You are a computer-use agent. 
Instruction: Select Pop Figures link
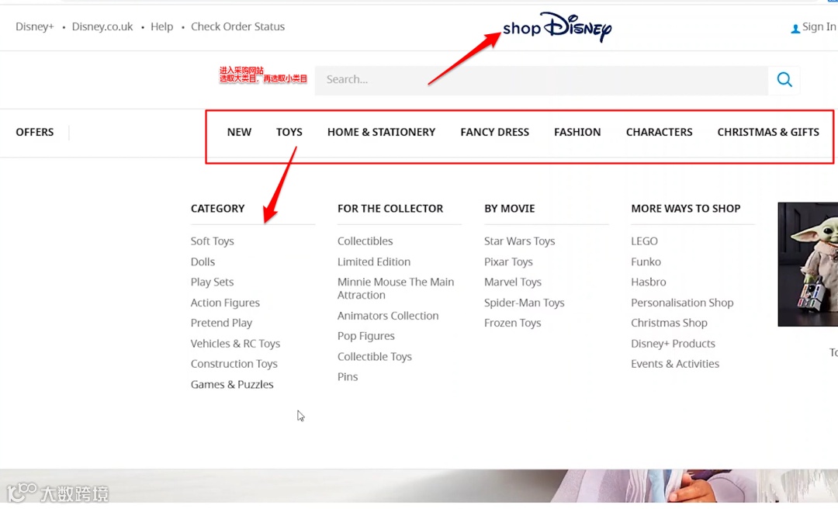[366, 336]
